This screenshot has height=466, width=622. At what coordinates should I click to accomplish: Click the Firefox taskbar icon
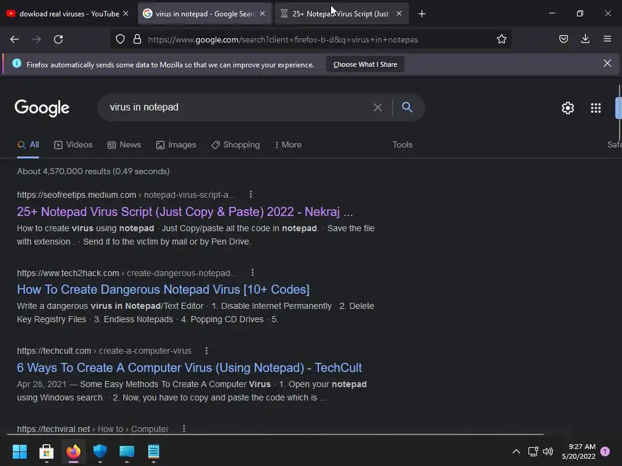pyautogui.click(x=73, y=451)
